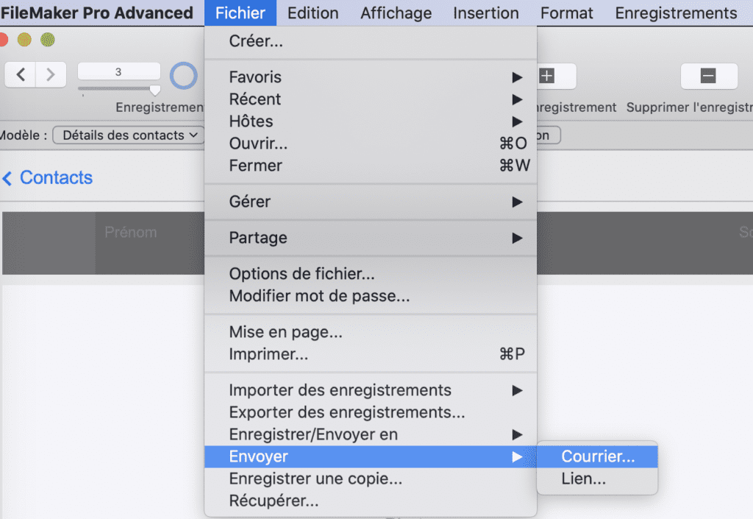
Task: Click the record navigation slider handle
Action: [154, 90]
